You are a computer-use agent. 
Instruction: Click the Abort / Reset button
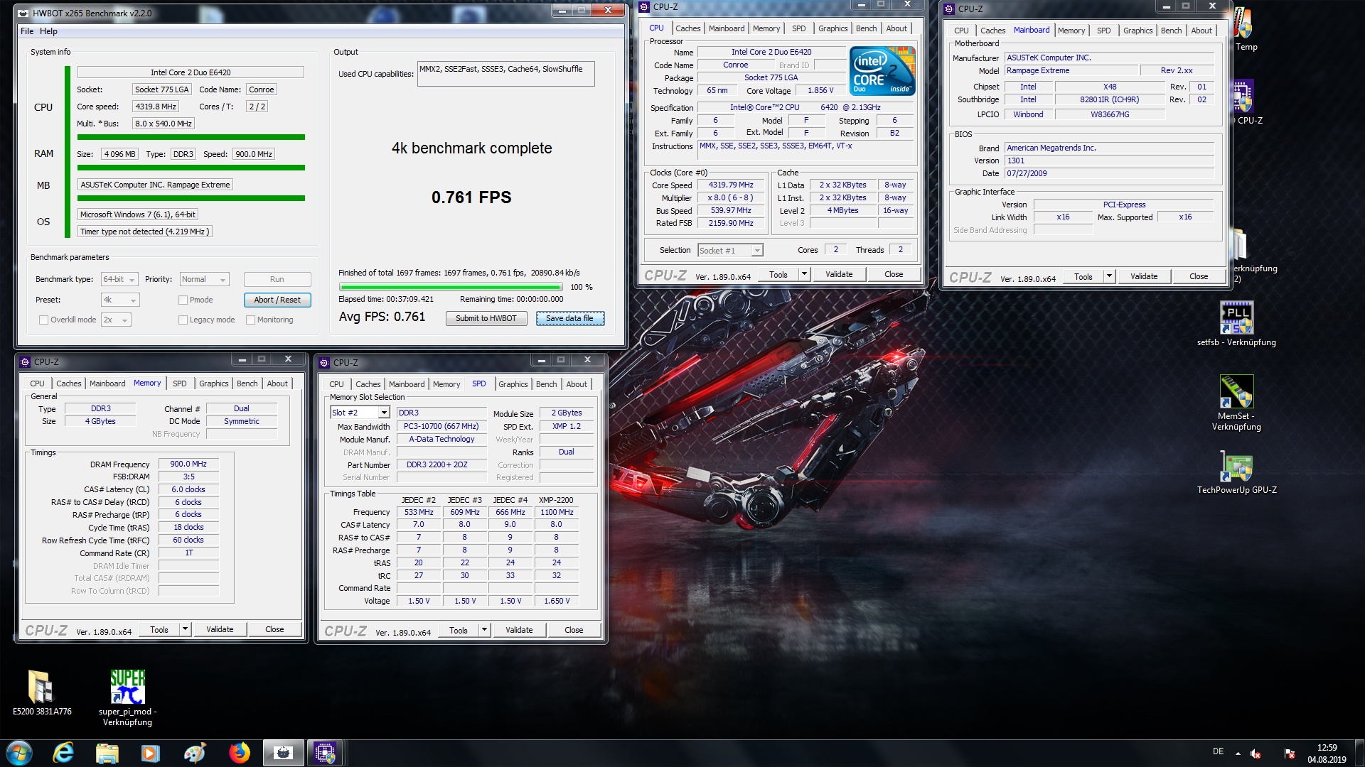tap(277, 300)
